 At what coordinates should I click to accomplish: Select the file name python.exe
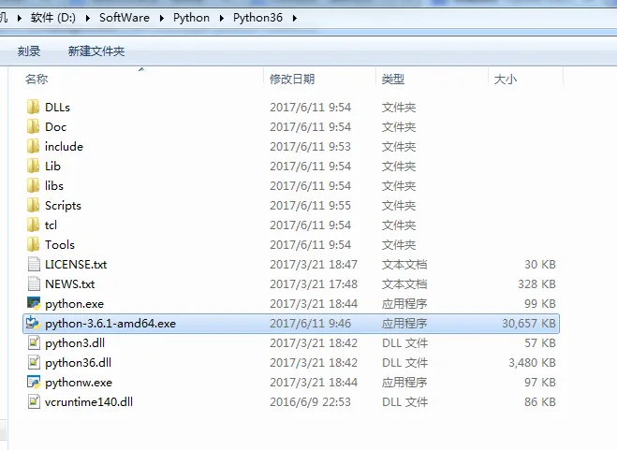(x=74, y=304)
